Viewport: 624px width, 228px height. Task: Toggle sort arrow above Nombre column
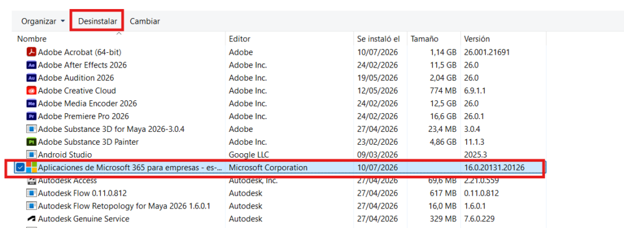(x=119, y=34)
